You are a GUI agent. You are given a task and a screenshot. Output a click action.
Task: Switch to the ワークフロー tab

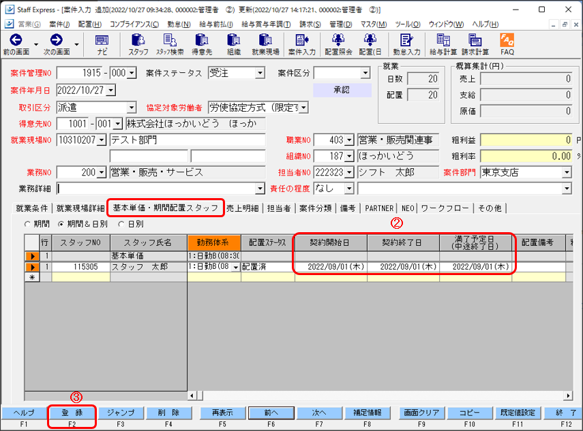click(x=445, y=208)
